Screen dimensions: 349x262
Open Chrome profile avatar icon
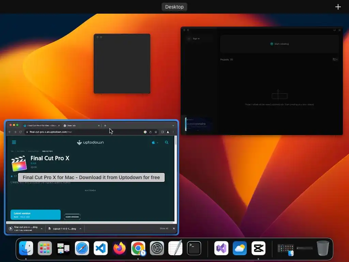tap(168, 132)
